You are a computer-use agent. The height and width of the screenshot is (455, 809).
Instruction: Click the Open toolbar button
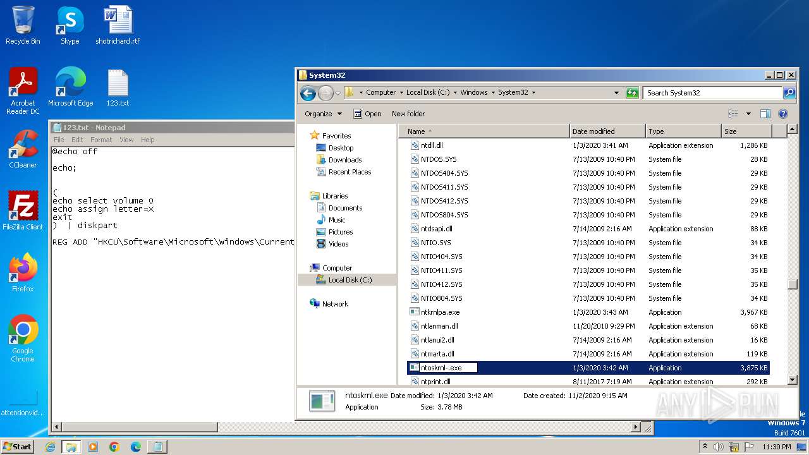[x=367, y=114]
